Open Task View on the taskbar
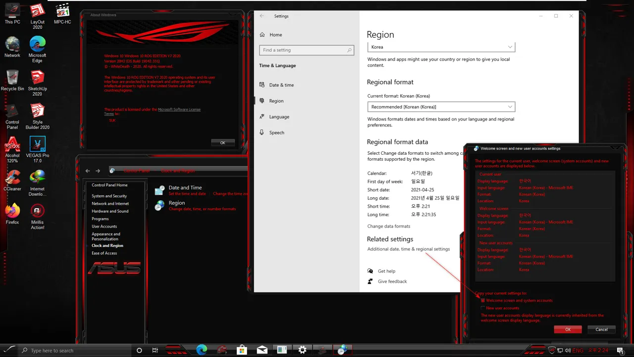Image resolution: width=634 pixels, height=357 pixels. (155, 350)
